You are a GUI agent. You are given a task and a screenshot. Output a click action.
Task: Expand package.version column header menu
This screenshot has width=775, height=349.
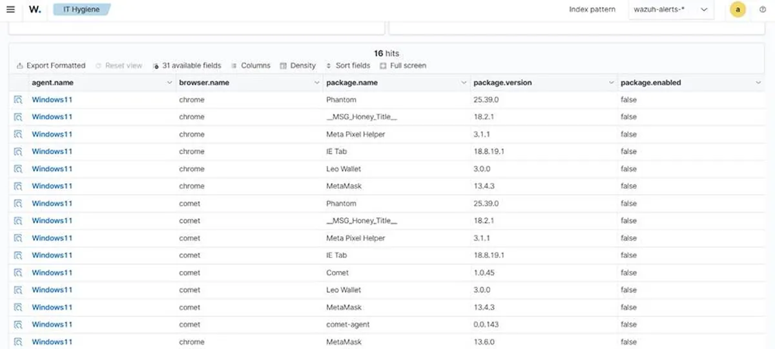pyautogui.click(x=611, y=83)
